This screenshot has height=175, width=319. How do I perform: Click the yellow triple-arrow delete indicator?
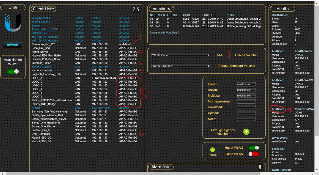click(220, 55)
